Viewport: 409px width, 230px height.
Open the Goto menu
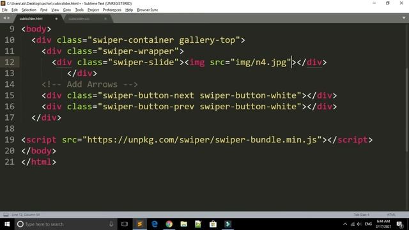click(x=66, y=10)
